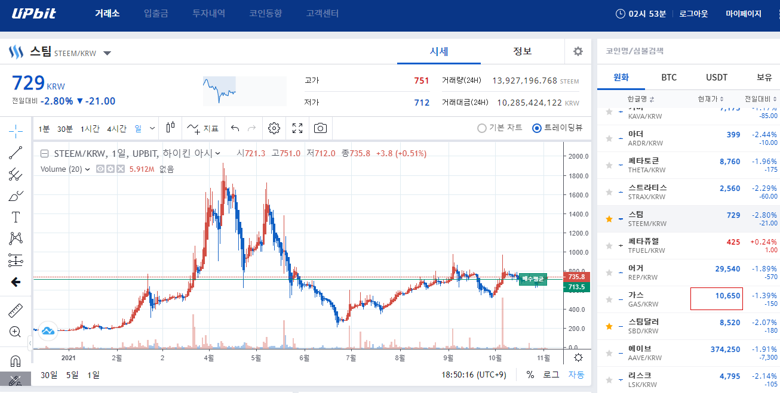This screenshot has width=780, height=393.
Task: Toggle the lock drawing mode pencil icon
Action: 16,380
